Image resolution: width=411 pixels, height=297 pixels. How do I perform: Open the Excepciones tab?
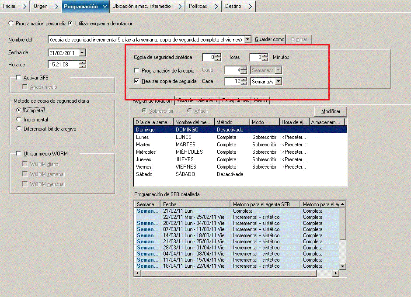(235, 100)
